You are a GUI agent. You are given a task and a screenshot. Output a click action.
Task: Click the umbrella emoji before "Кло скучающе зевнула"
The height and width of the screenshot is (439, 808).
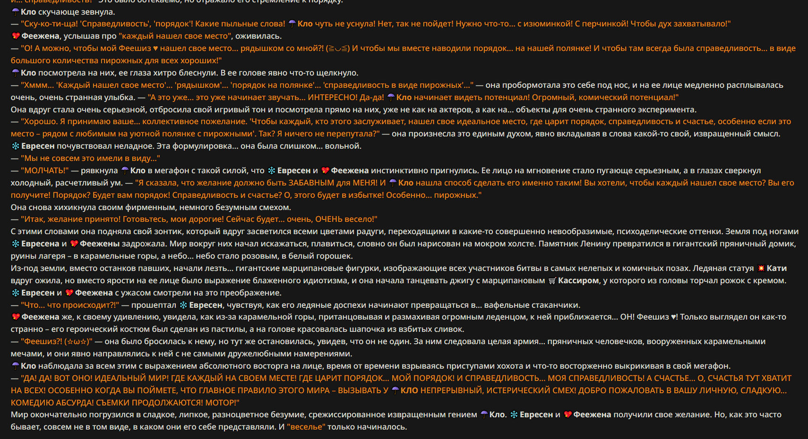(16, 12)
